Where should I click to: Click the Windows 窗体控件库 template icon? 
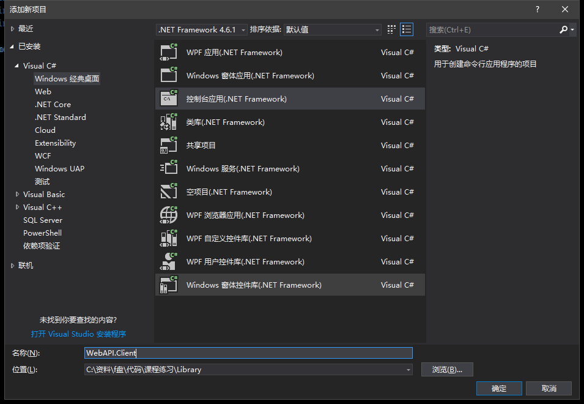click(169, 285)
